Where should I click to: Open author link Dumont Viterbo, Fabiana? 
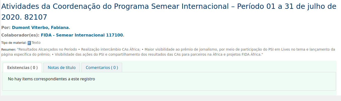click(x=40, y=27)
